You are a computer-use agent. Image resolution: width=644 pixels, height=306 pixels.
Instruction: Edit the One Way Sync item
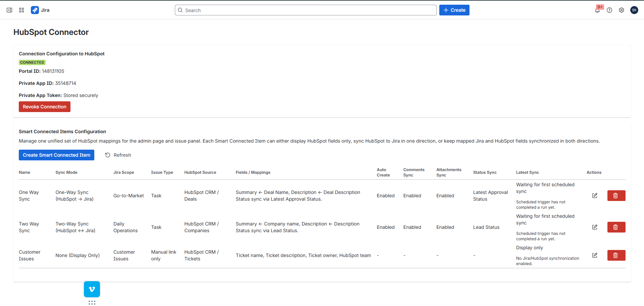tap(595, 195)
